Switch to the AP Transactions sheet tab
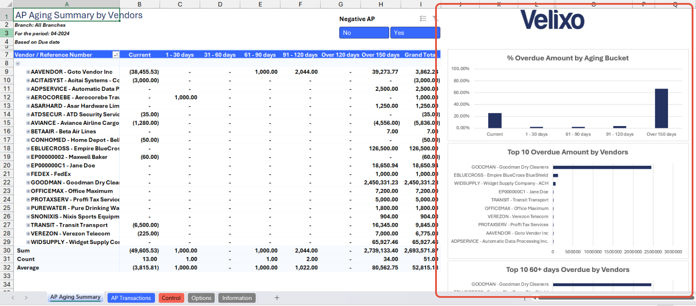 pos(131,298)
